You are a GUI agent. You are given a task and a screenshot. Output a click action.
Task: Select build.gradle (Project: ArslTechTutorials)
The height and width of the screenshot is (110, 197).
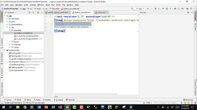click(x=25, y=53)
